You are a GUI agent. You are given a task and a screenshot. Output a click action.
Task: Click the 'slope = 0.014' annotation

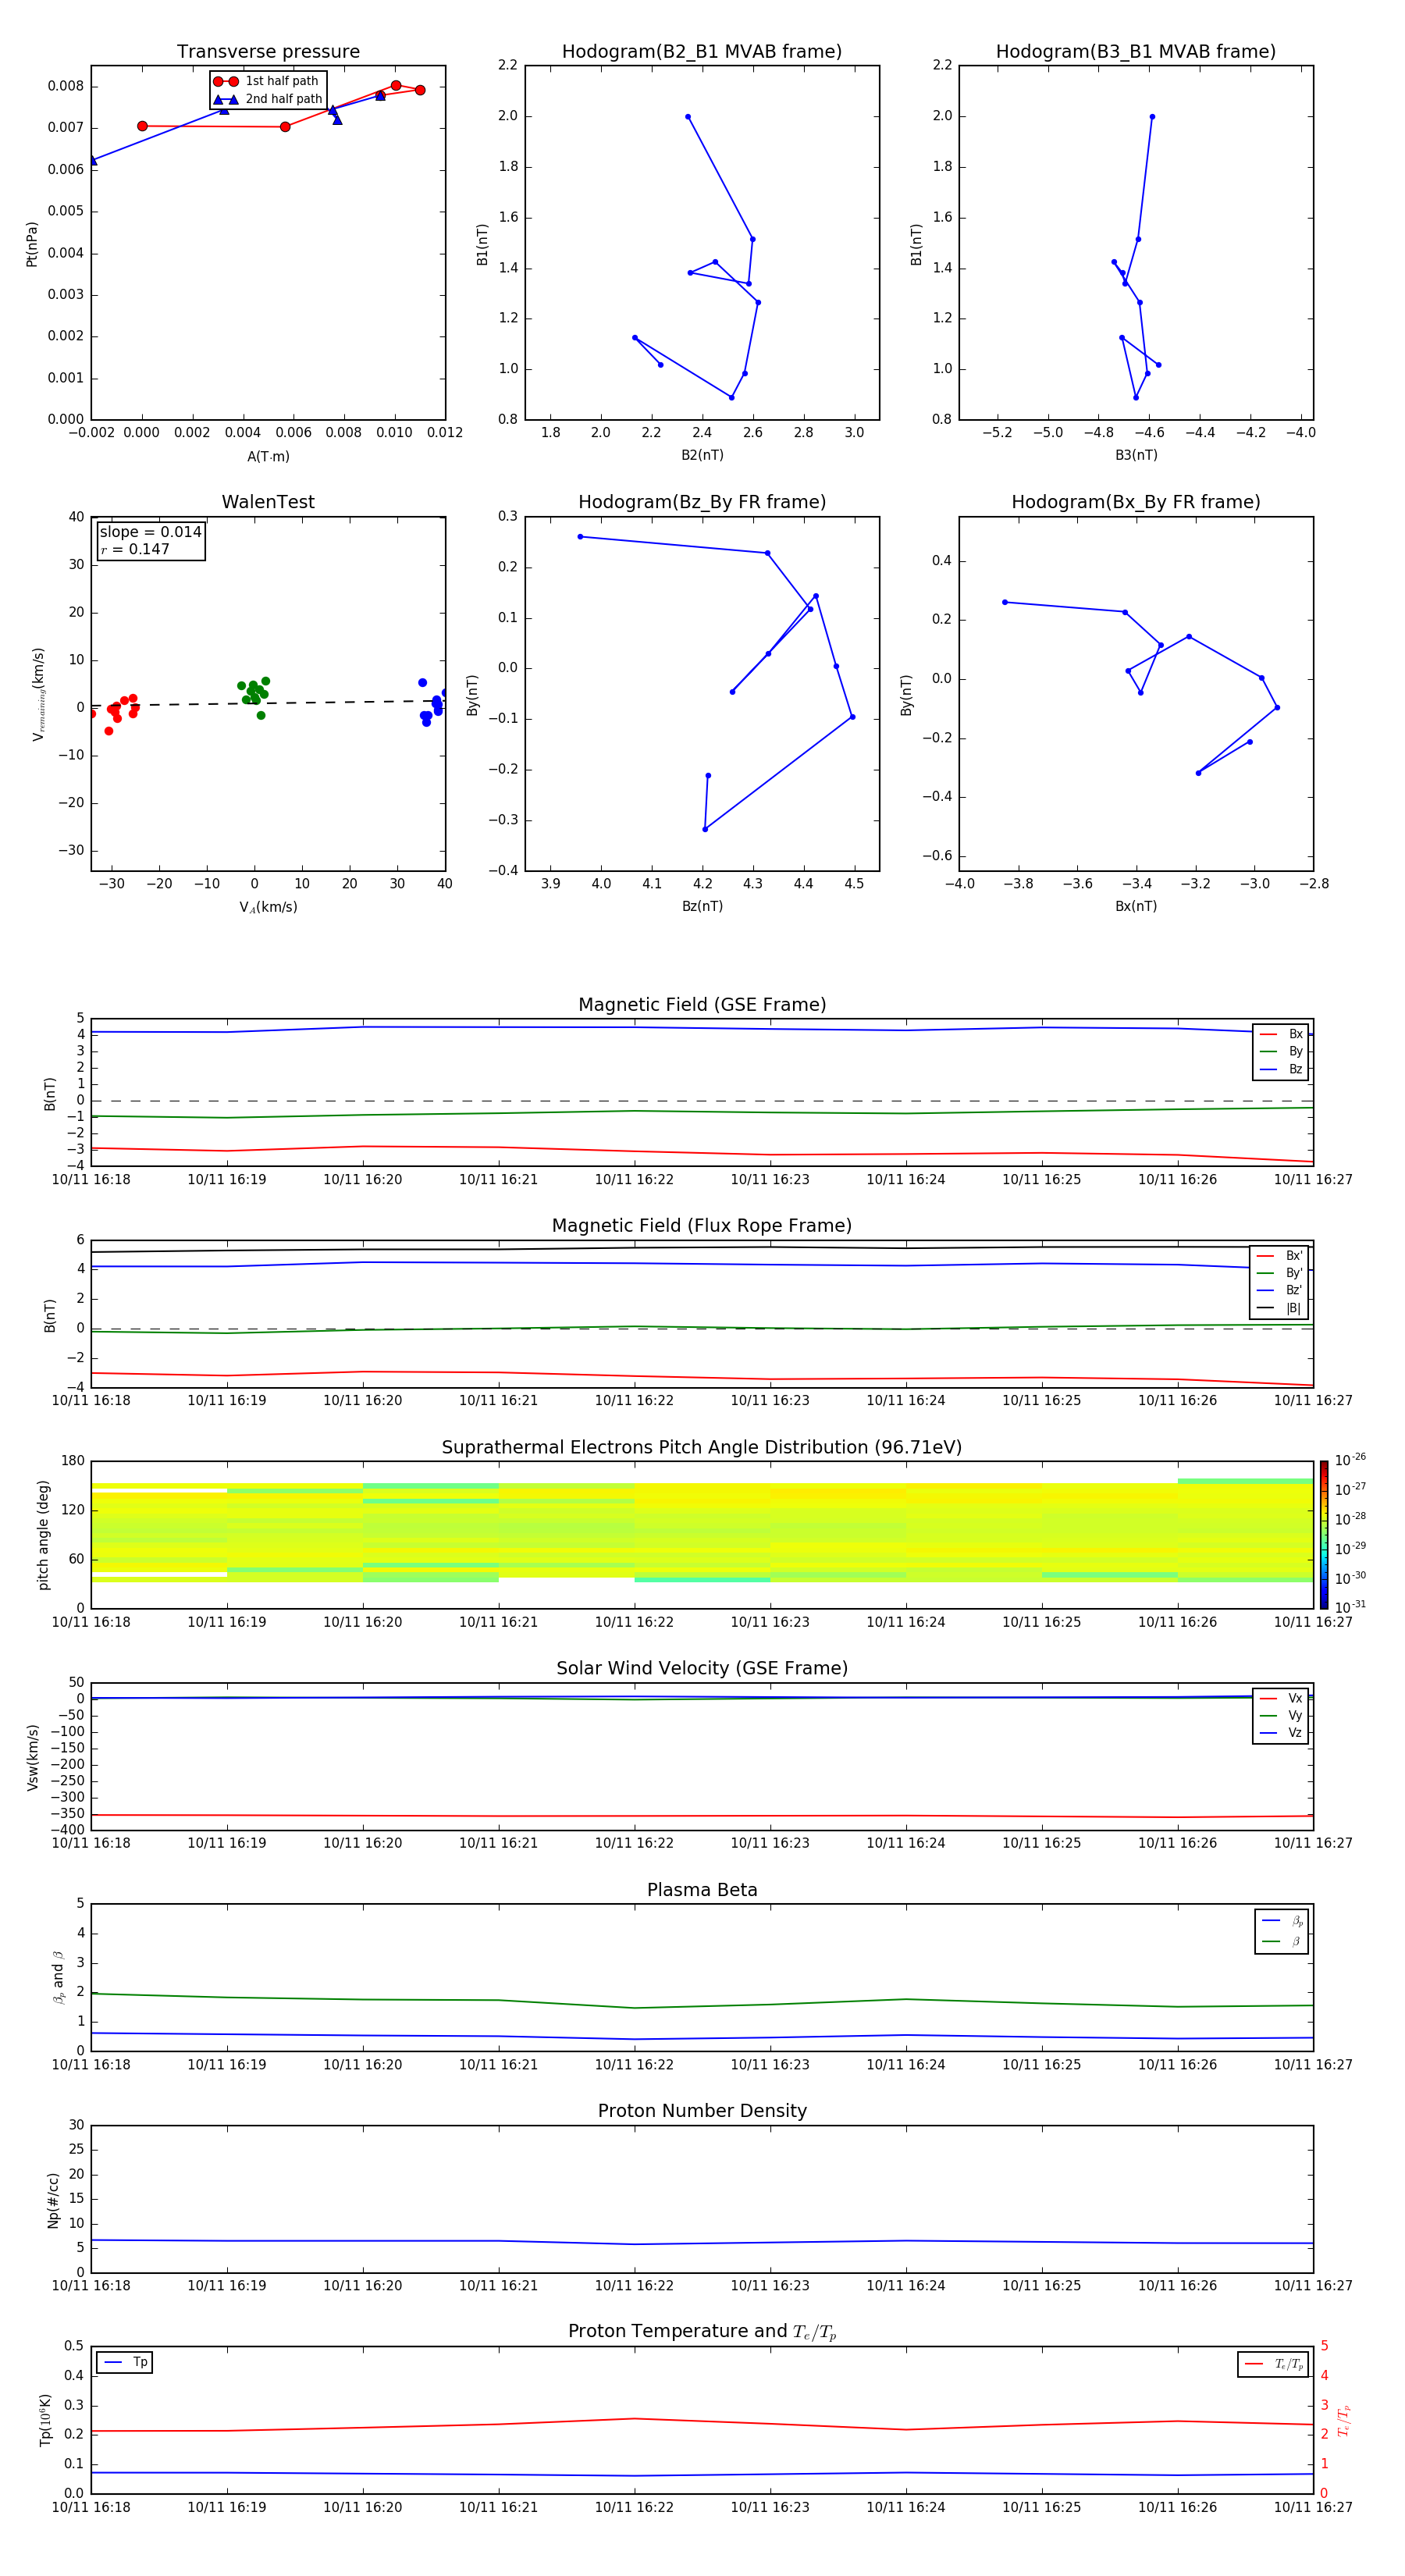click(150, 532)
